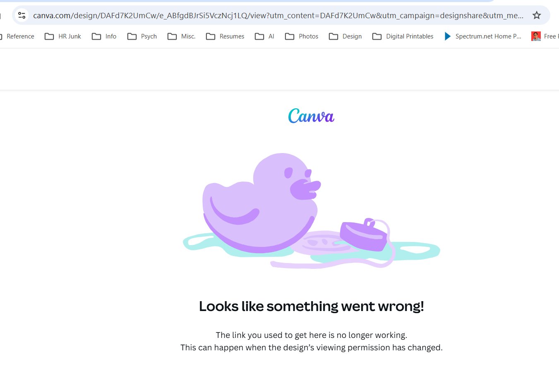Click the 'Looks like something went wrong!' heading

[311, 306]
